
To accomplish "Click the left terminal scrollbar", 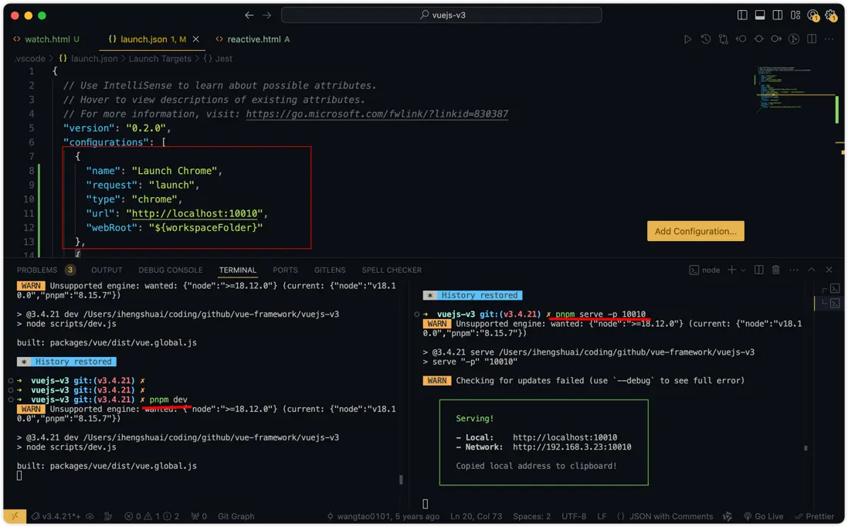I will 401,479.
